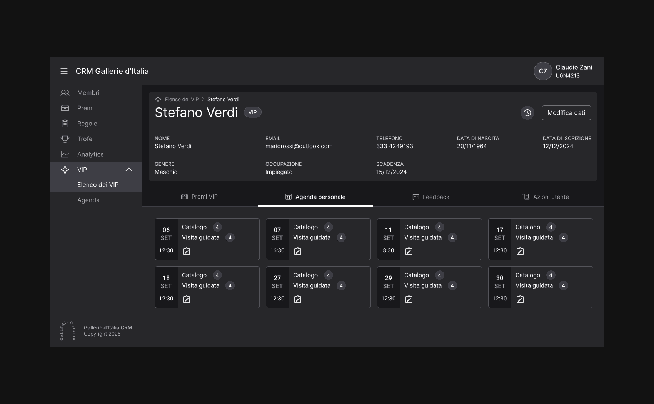Click the Membri people icon

(x=65, y=93)
